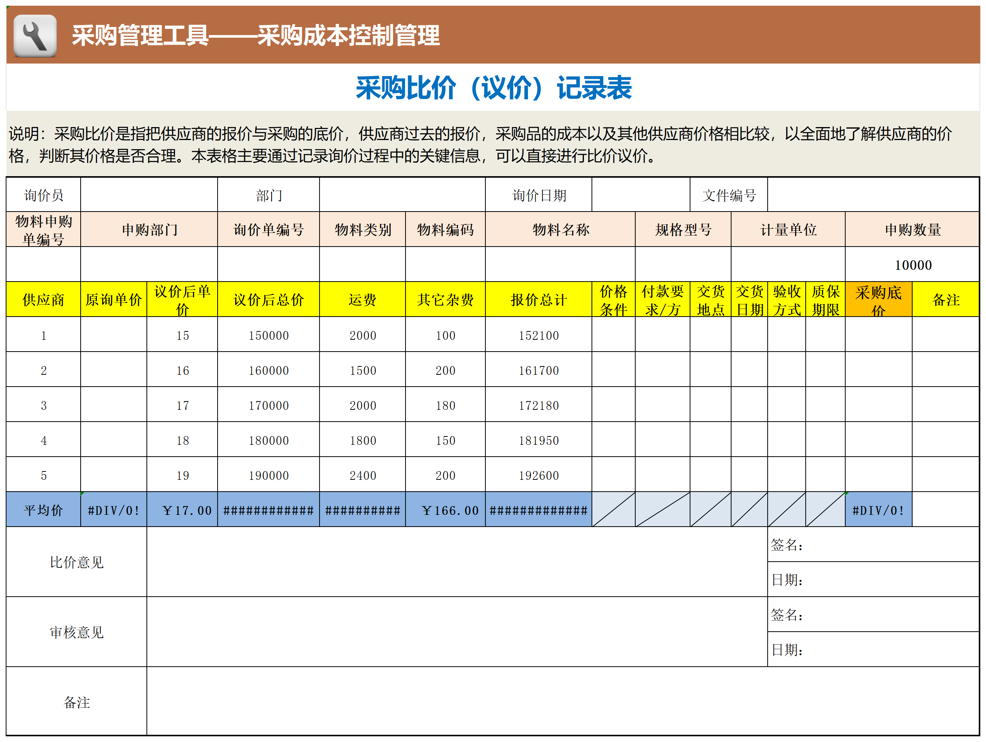Click 日期 field in 审核意见 row

click(873, 649)
